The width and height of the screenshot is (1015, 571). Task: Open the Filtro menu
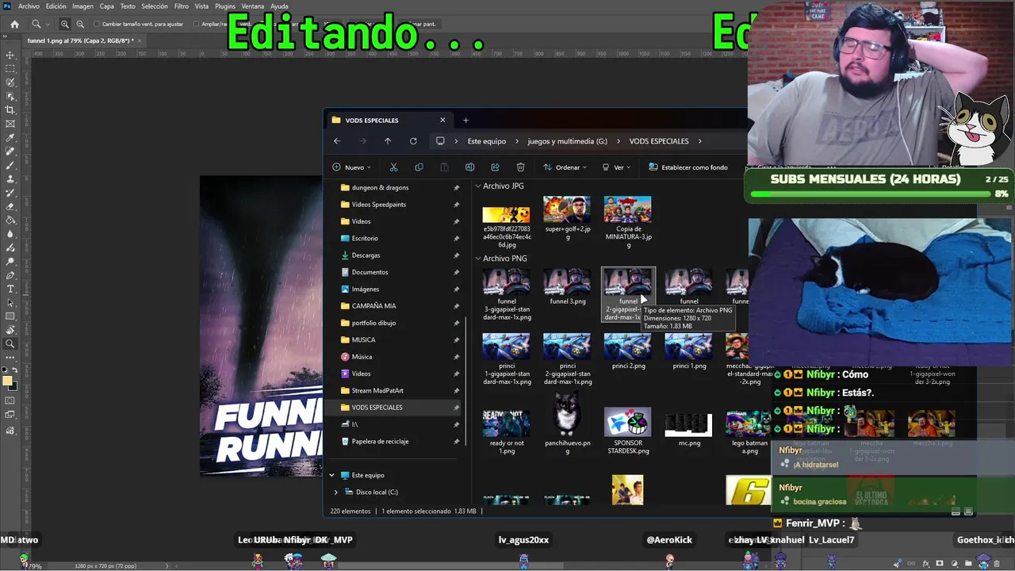pos(182,6)
